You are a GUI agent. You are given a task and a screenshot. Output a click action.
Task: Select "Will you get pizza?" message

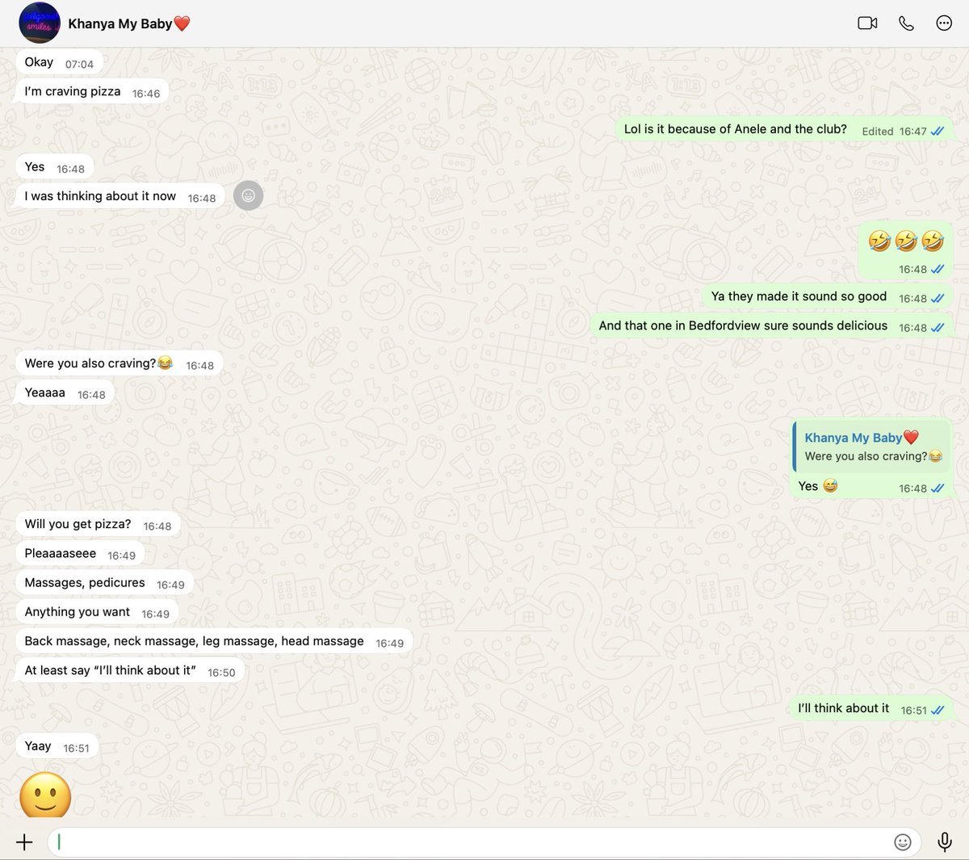(98, 525)
